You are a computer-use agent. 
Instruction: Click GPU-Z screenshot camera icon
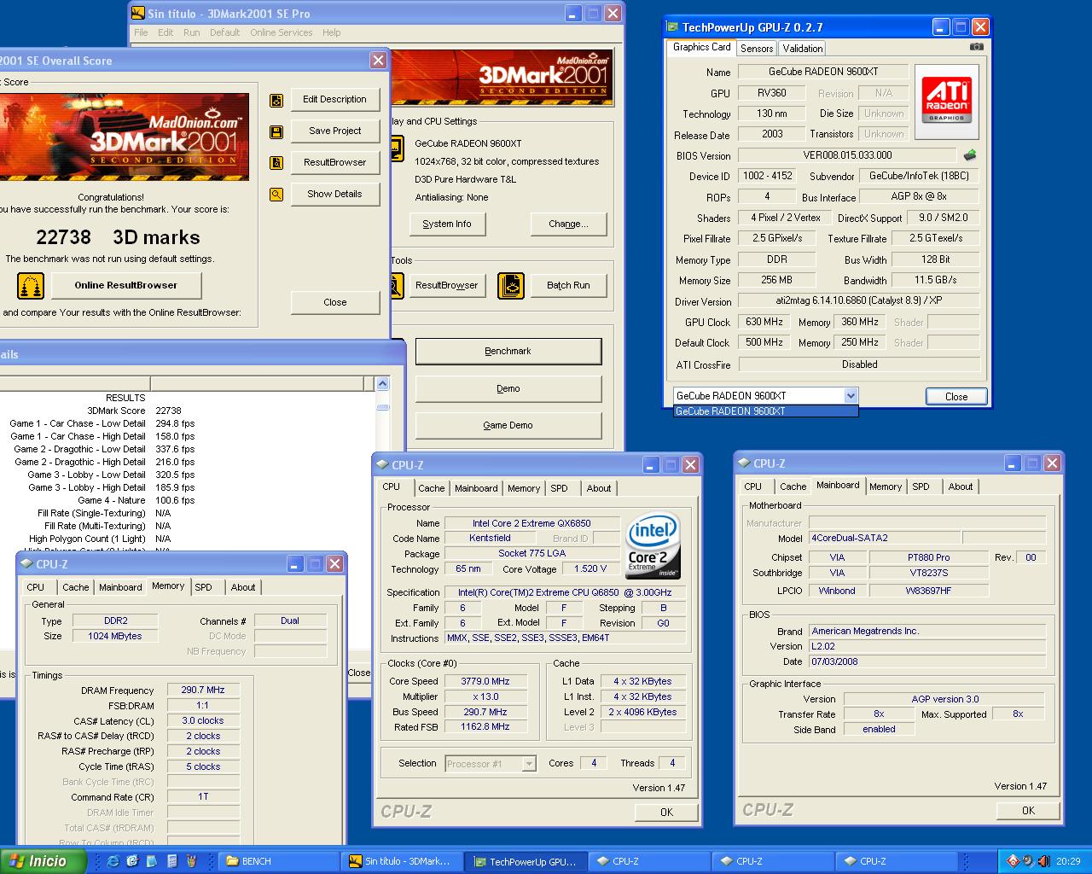[977, 47]
